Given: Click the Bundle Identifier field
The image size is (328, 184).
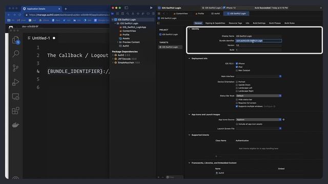Looking at the screenshot, I should click(258, 41).
